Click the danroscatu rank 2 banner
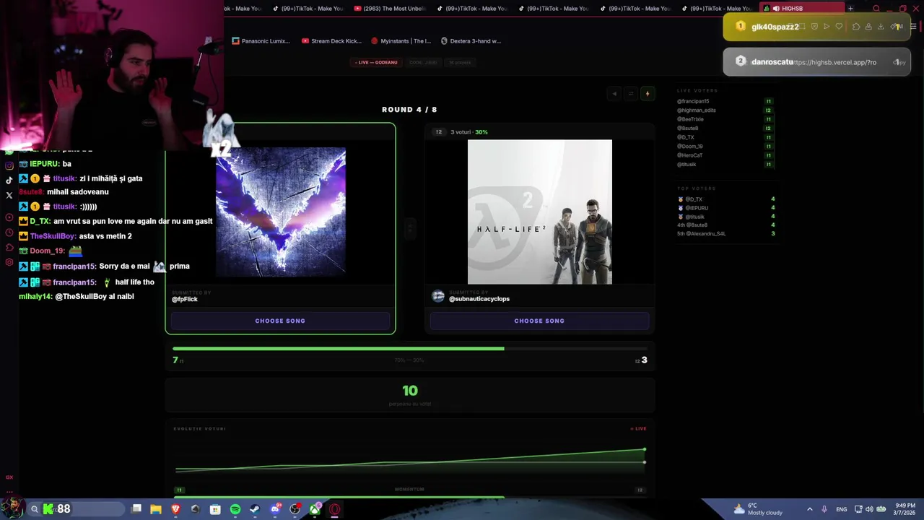924x520 pixels. [x=816, y=62]
